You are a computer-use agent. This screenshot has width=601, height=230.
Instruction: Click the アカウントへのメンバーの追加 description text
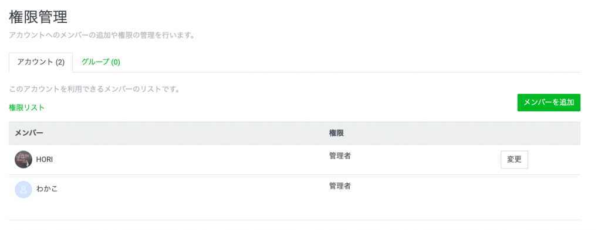click(102, 36)
